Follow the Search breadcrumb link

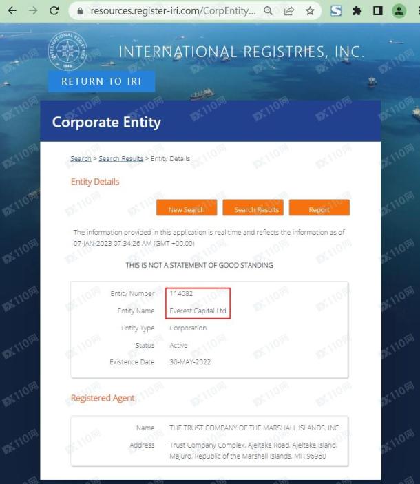81,158
